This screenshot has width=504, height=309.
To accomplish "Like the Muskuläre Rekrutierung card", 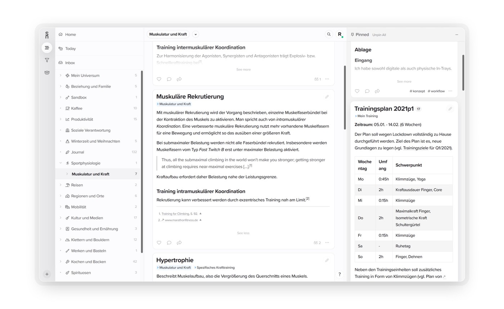I will coord(159,243).
